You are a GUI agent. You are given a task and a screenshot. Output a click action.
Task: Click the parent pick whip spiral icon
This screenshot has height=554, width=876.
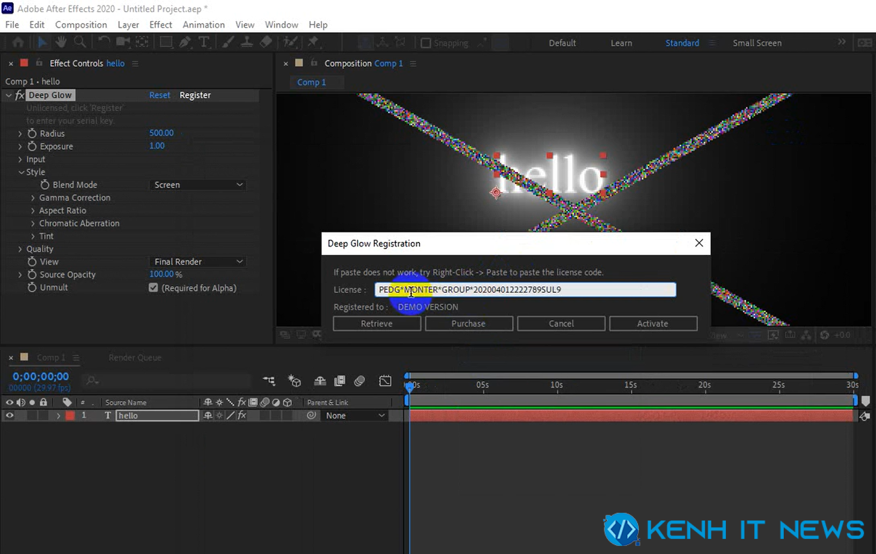[x=311, y=416]
